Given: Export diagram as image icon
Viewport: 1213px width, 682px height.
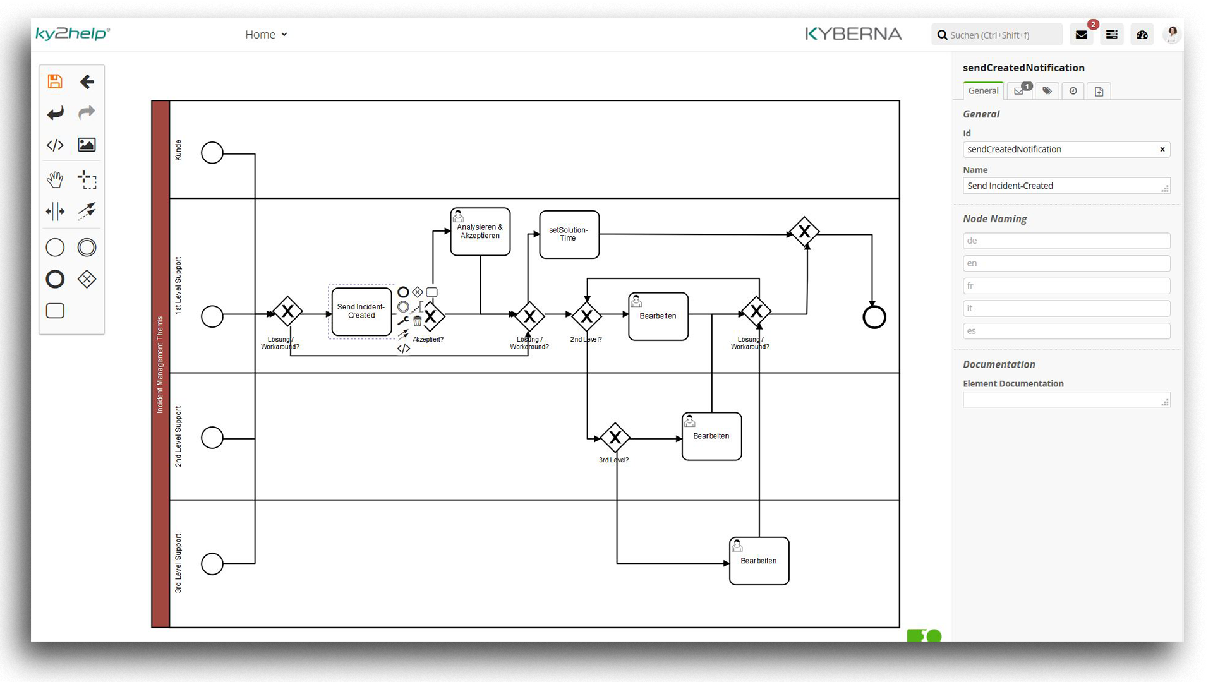Looking at the screenshot, I should click(x=87, y=145).
